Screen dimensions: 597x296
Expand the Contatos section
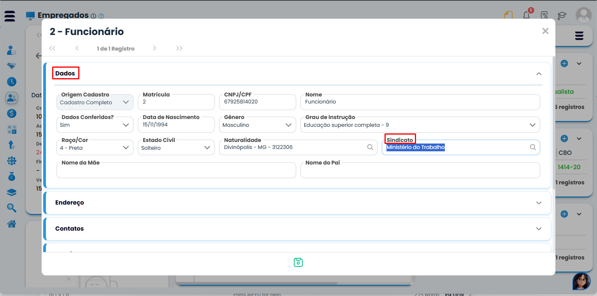(x=539, y=229)
